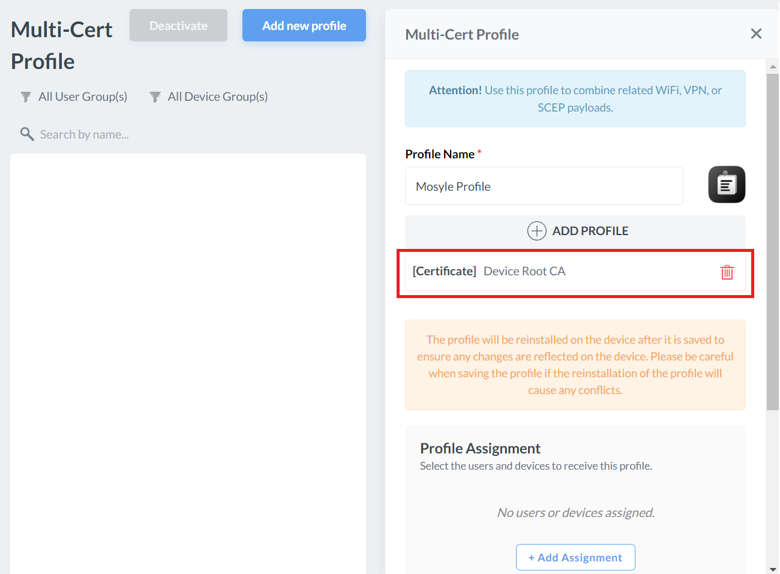Image resolution: width=780 pixels, height=574 pixels.
Task: Open the All User Group(s) filter
Action: tap(83, 97)
